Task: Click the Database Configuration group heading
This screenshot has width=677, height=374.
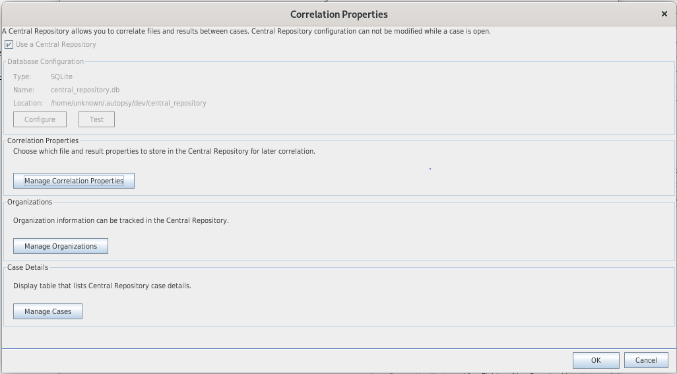Action: pyautogui.click(x=46, y=61)
